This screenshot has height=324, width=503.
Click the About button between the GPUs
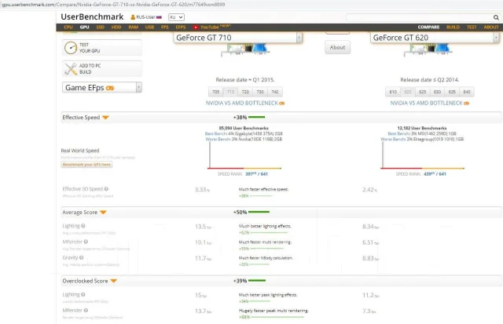point(337,47)
